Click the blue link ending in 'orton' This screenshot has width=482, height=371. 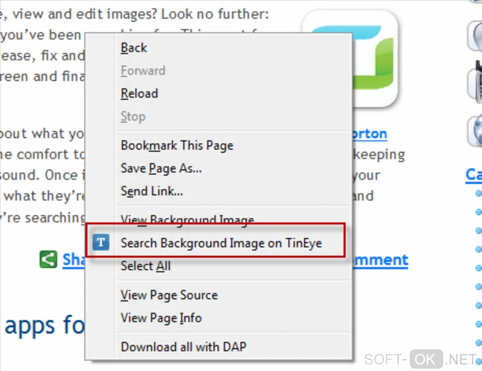(x=370, y=134)
